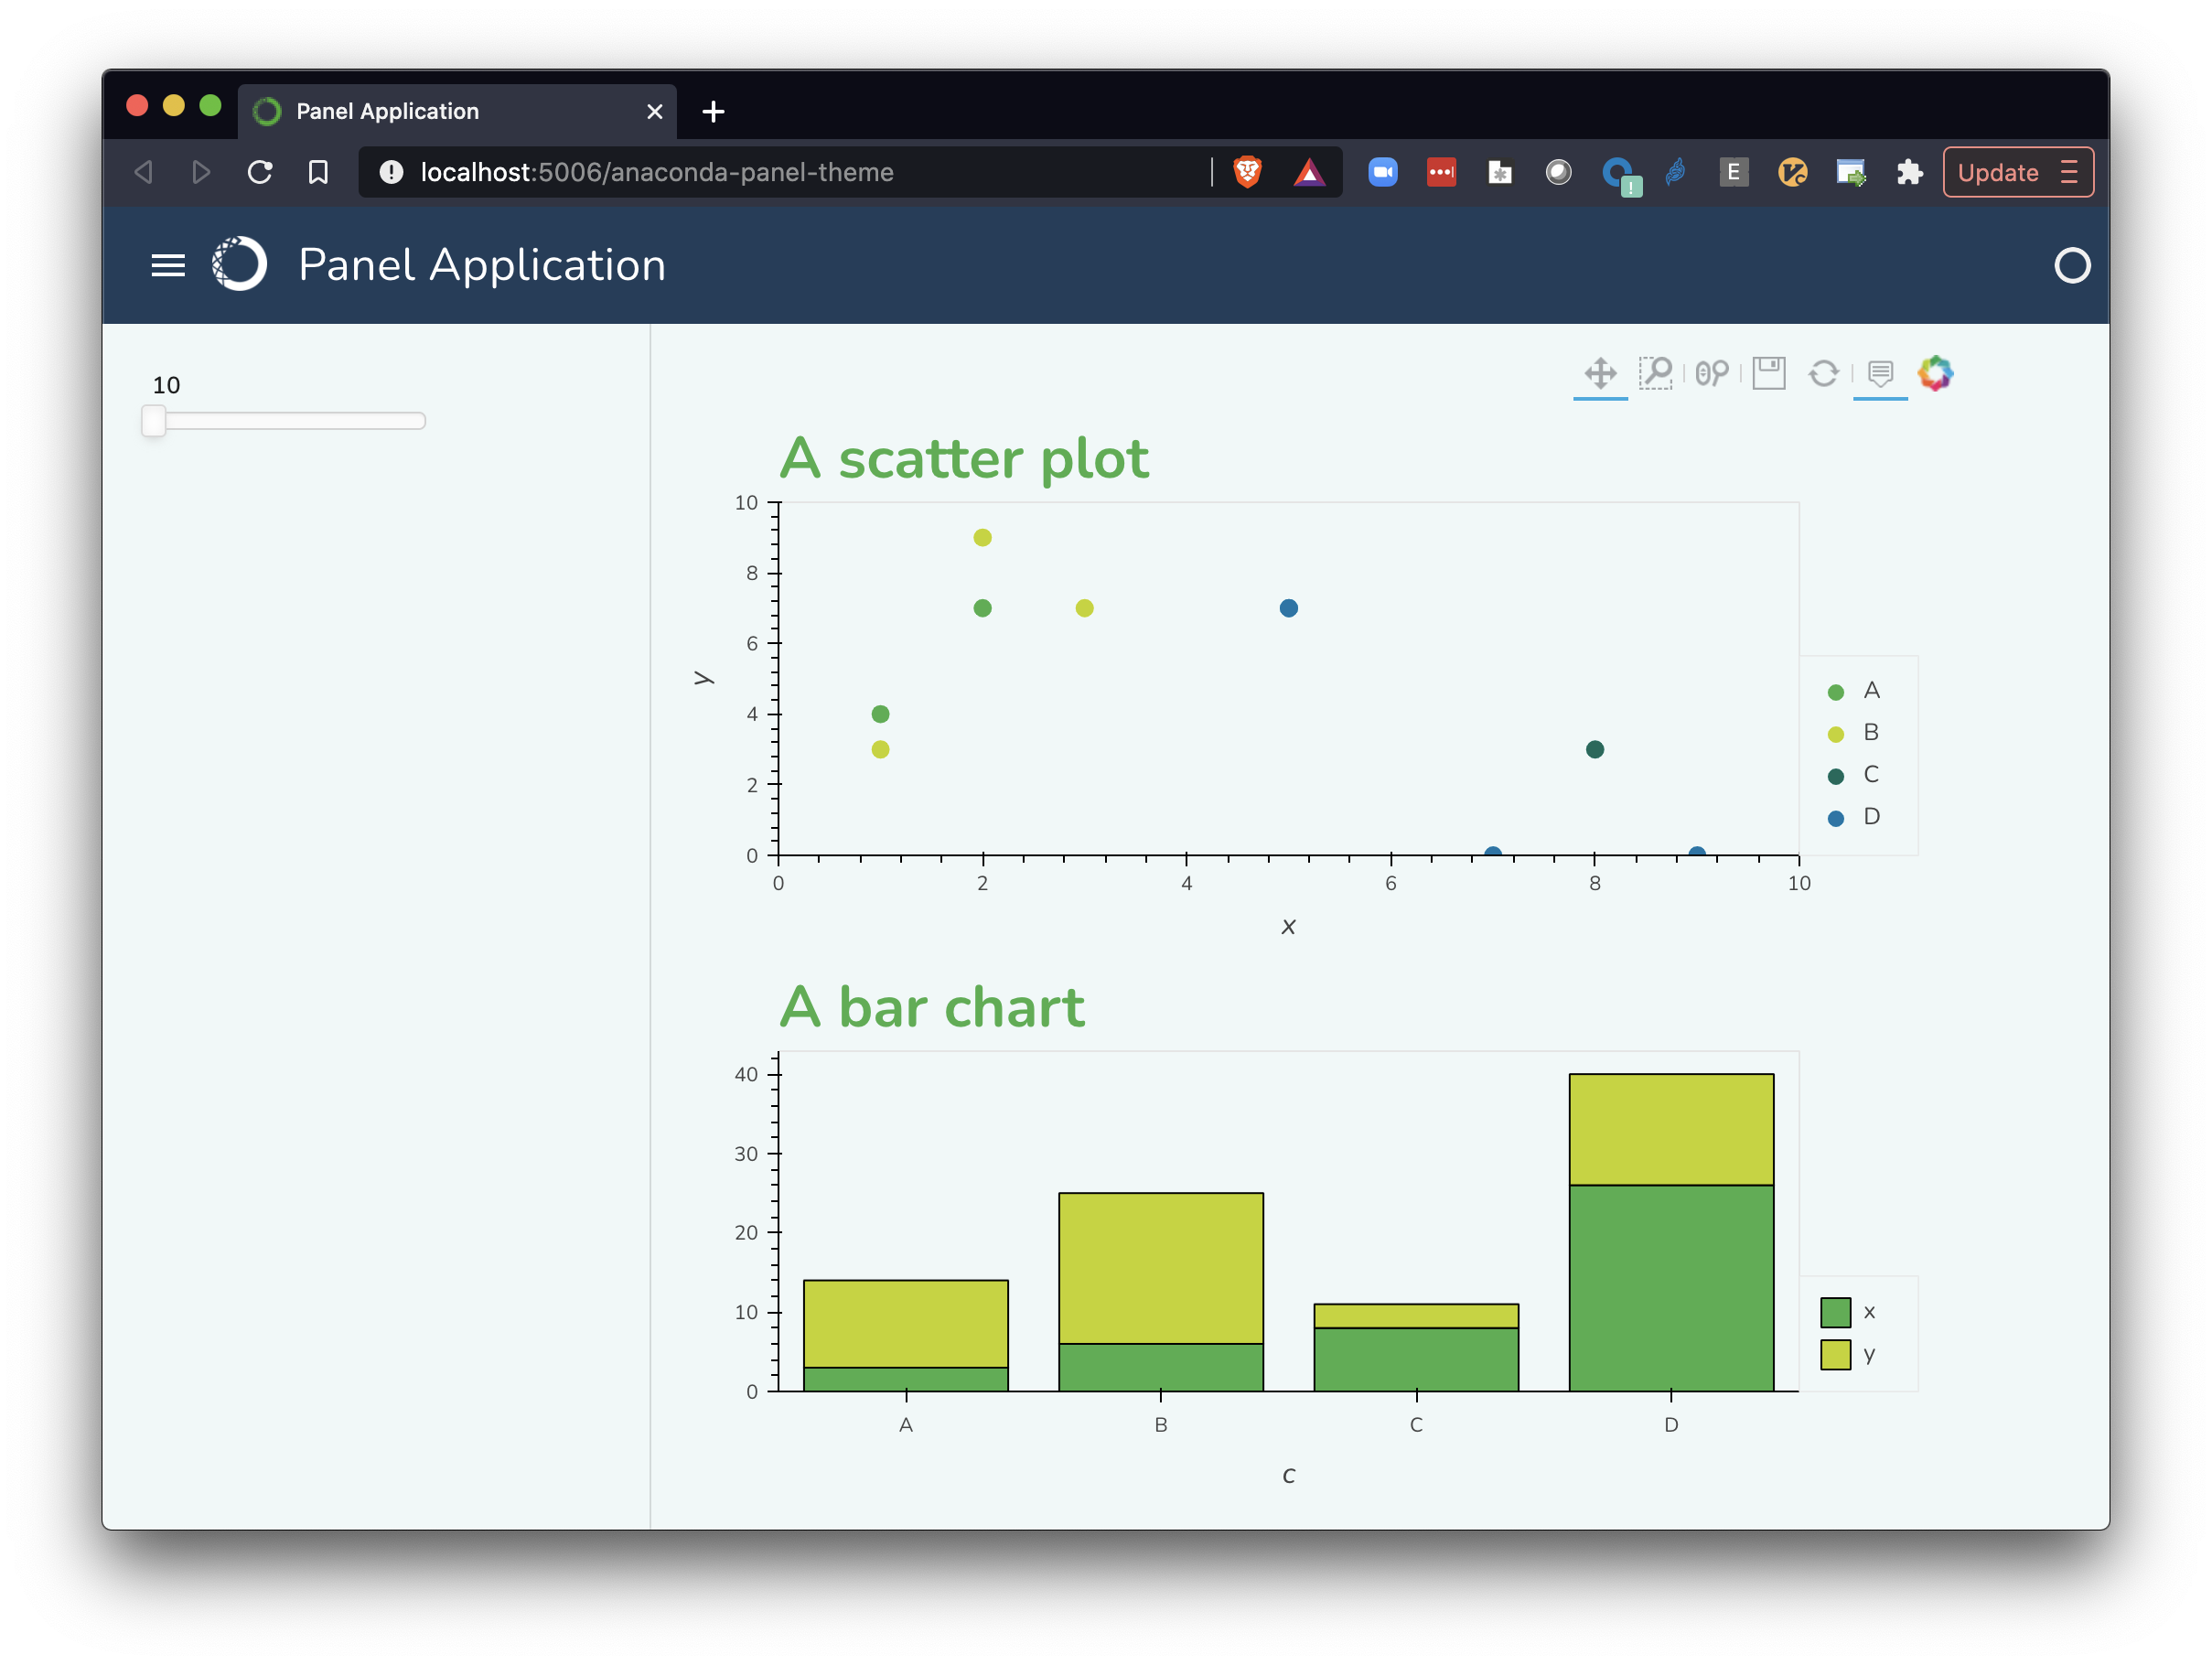
Task: Click the Anaconda logo in header
Action: [240, 265]
